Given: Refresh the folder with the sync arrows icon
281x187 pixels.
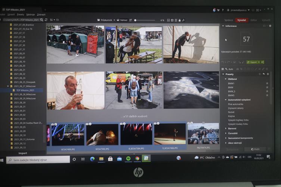Looking at the screenshot, I should click(46, 20).
